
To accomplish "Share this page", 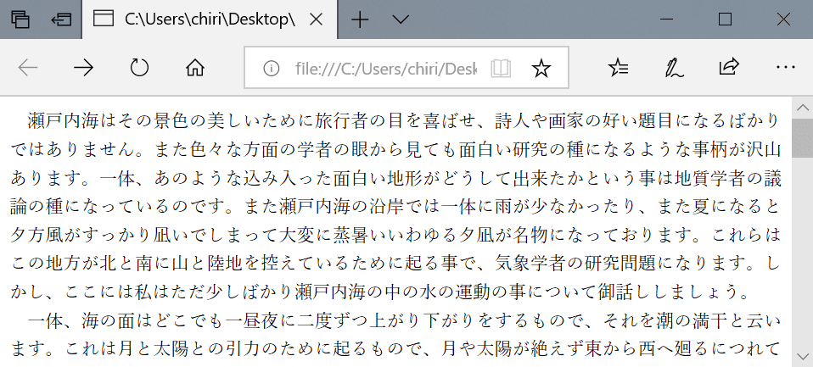I will point(729,67).
